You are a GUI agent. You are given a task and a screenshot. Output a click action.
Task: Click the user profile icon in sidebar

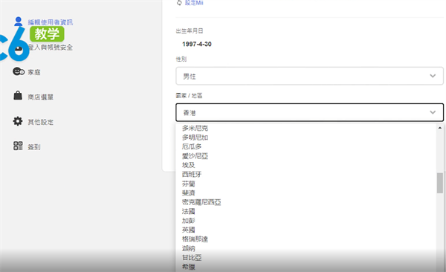(18, 21)
